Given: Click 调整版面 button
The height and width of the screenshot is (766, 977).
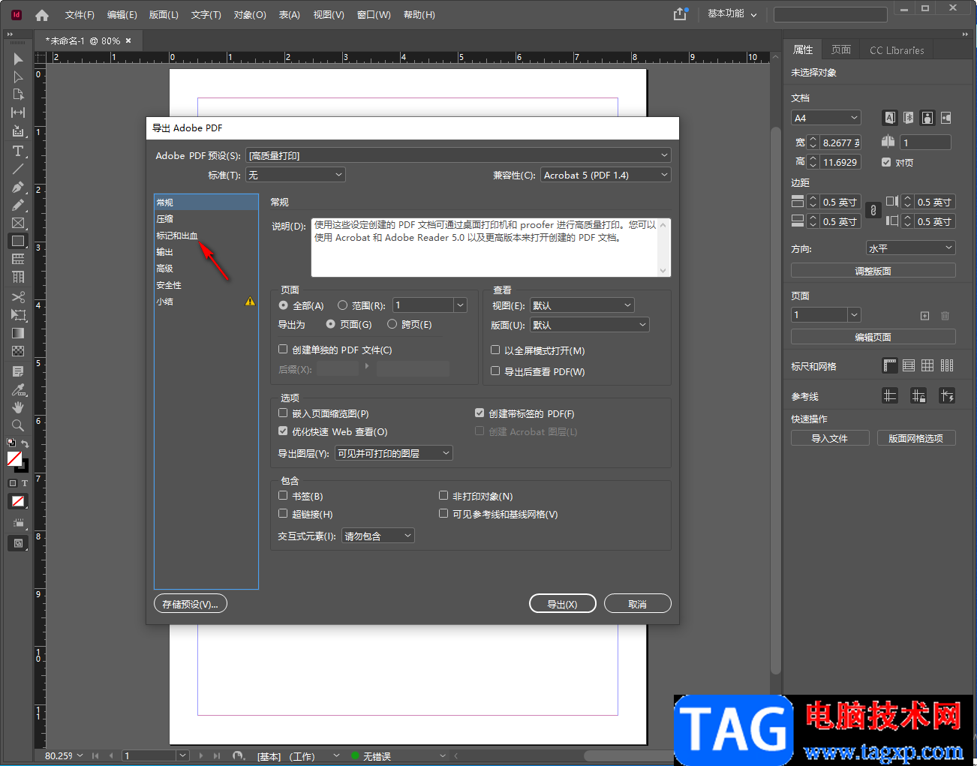Looking at the screenshot, I should 873,271.
